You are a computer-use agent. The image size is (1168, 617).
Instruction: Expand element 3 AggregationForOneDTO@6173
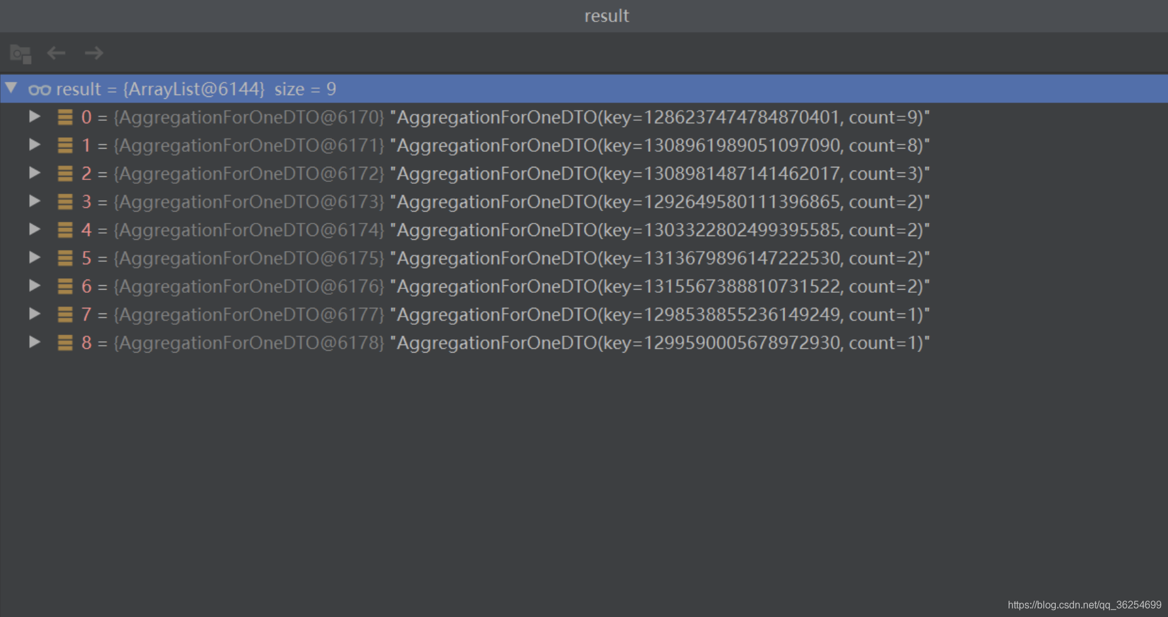coord(35,201)
